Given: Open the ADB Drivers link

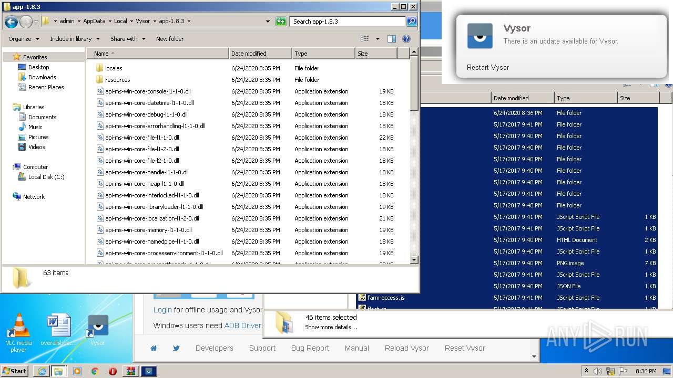Looking at the screenshot, I should coord(243,325).
